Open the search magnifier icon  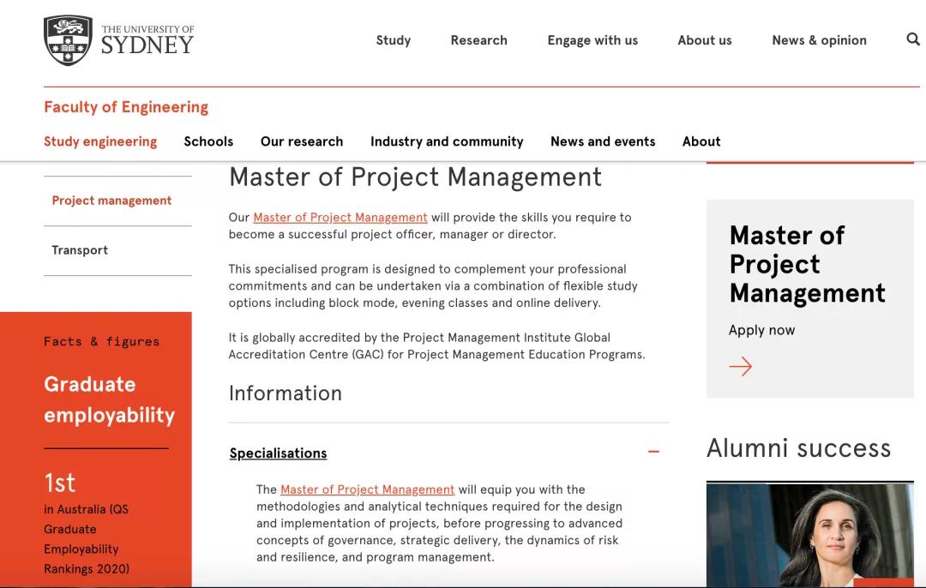click(912, 39)
